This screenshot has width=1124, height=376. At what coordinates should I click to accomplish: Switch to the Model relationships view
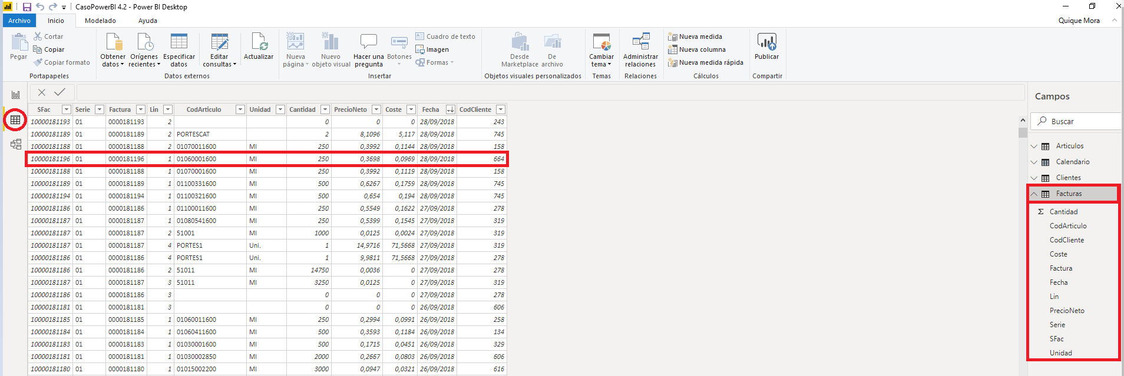click(x=16, y=144)
